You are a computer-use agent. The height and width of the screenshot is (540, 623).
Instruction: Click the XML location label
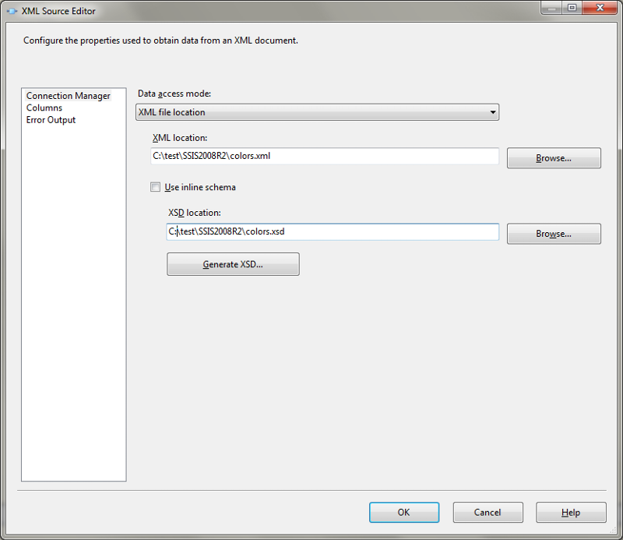(x=180, y=138)
